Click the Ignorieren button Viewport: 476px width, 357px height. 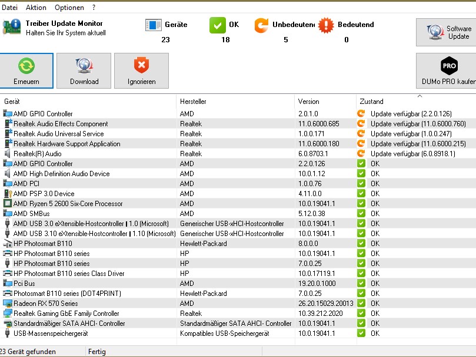click(141, 71)
